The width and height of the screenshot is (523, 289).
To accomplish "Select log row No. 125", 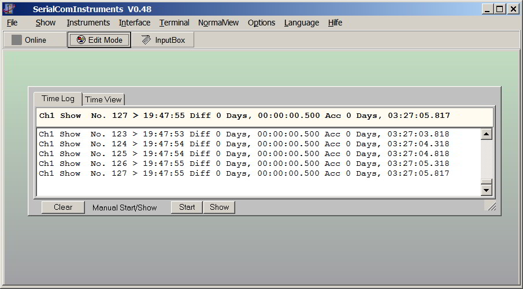I will (244, 154).
